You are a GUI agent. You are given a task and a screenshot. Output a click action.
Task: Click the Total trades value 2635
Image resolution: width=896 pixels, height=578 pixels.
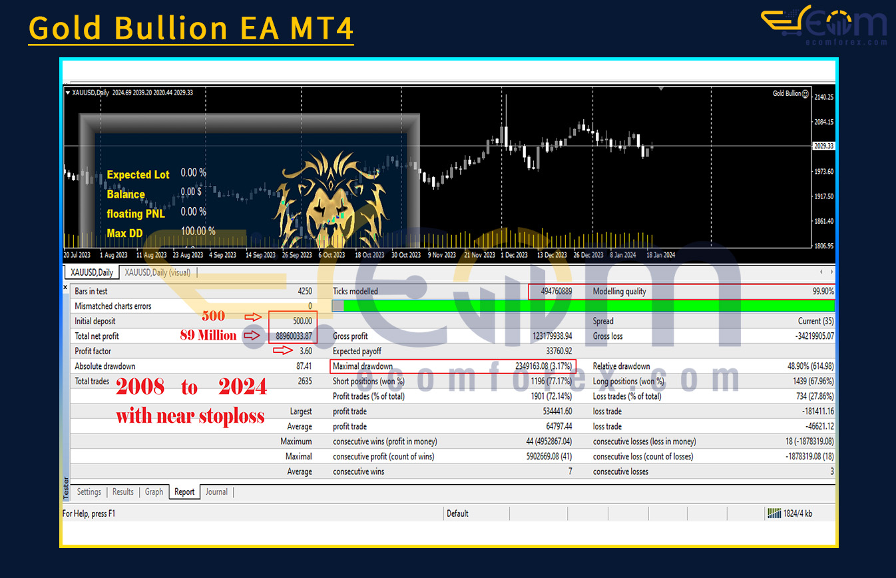pos(305,381)
